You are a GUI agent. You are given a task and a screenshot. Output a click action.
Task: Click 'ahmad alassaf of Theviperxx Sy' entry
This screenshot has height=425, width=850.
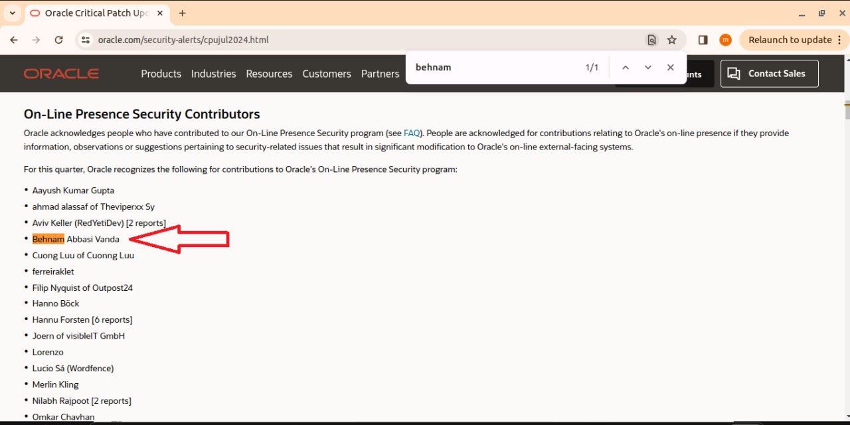(x=94, y=207)
